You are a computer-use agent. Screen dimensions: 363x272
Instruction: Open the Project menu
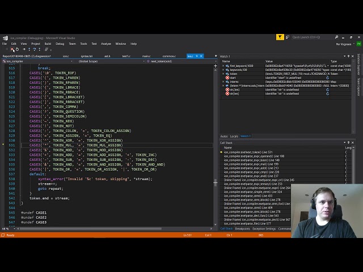(36, 44)
